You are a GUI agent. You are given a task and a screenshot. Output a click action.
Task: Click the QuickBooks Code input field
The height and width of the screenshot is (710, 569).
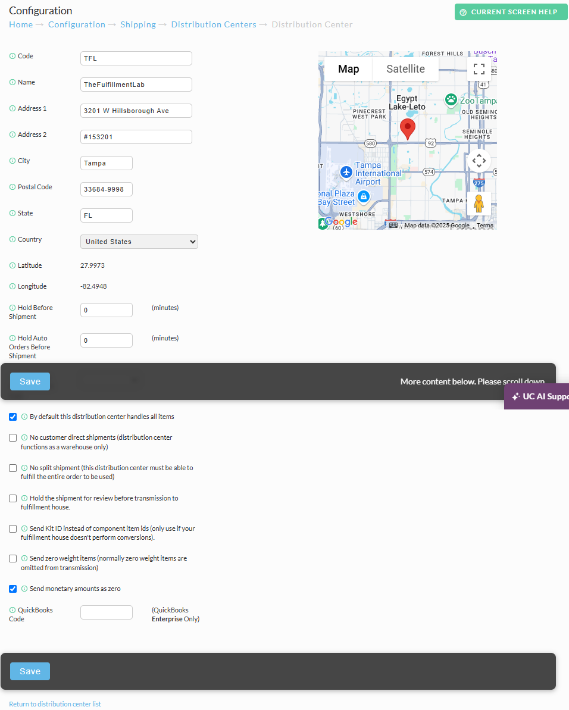click(107, 612)
